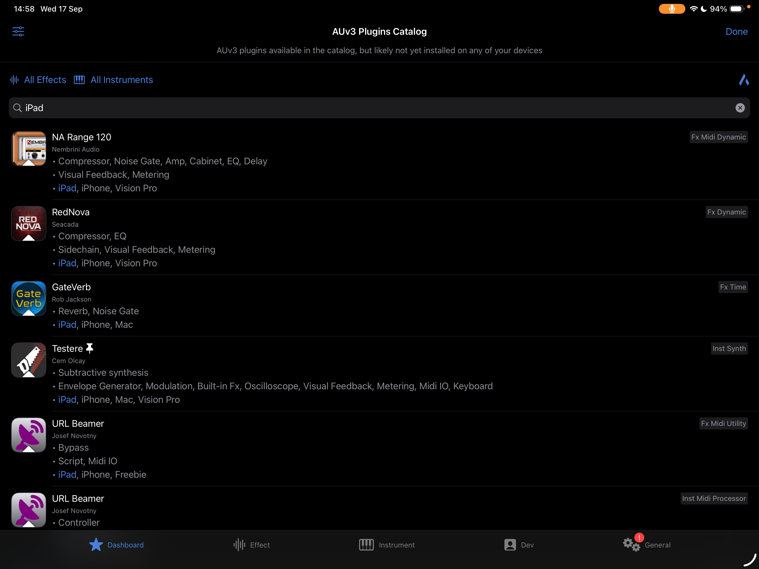Tap the pin icon next to Testere
The image size is (759, 569).
(90, 348)
